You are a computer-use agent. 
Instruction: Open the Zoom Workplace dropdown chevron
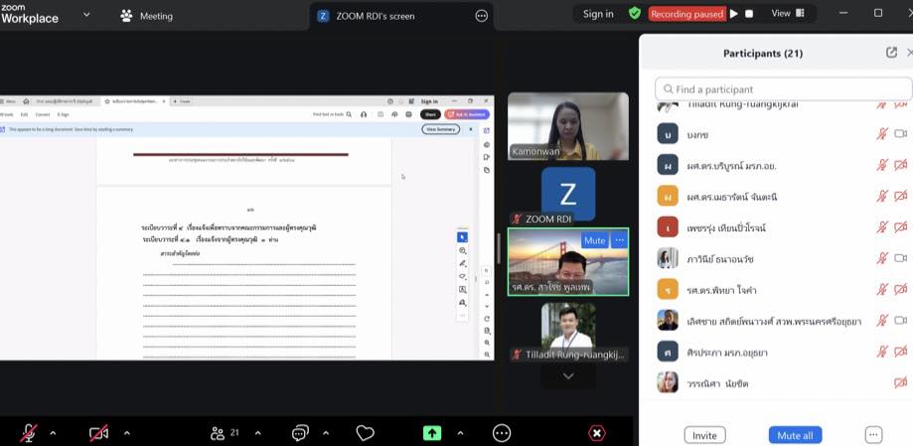pos(86,15)
